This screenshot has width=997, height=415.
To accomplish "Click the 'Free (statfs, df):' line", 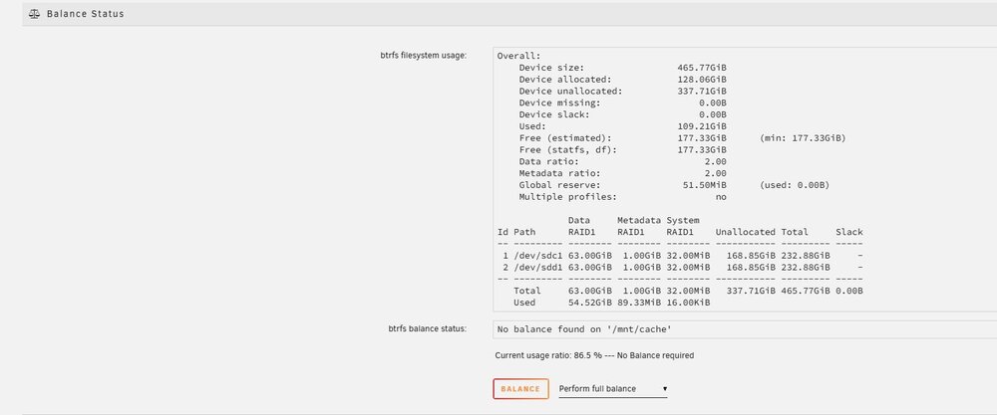I will (x=623, y=149).
